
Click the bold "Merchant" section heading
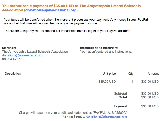coord(9,48)
